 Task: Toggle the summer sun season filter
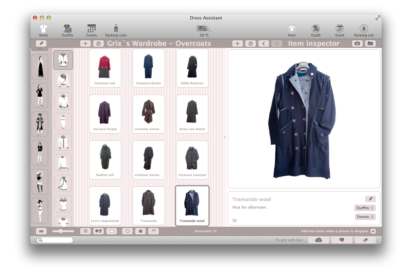[112, 231]
